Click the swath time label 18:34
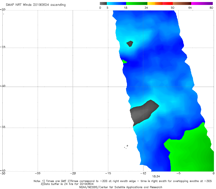This screenshot has height=189, width=216. pos(156,176)
